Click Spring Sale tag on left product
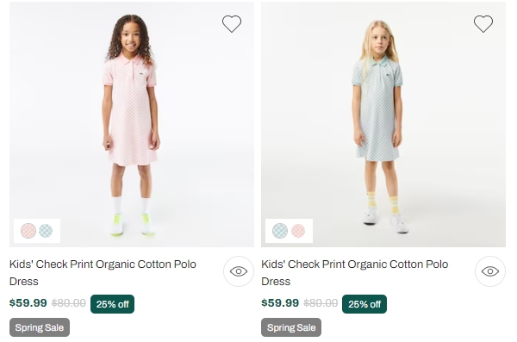Viewport: 517px width, 342px height. tap(40, 327)
